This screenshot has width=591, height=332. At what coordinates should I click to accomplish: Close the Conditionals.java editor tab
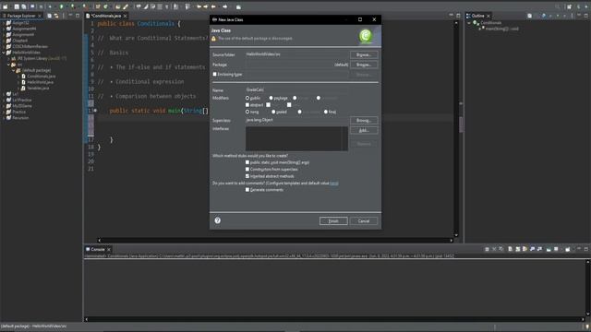125,16
